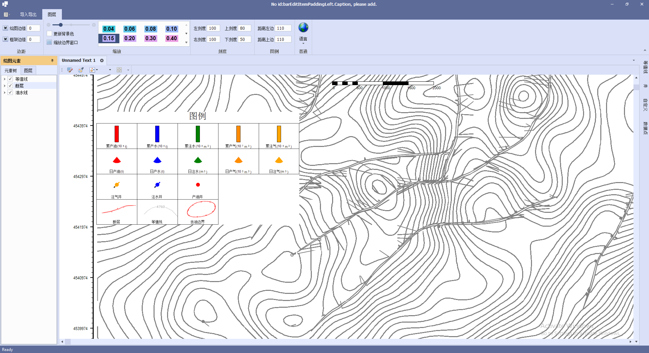
Task: Open the 数据点 side panel tab
Action: coord(645,128)
